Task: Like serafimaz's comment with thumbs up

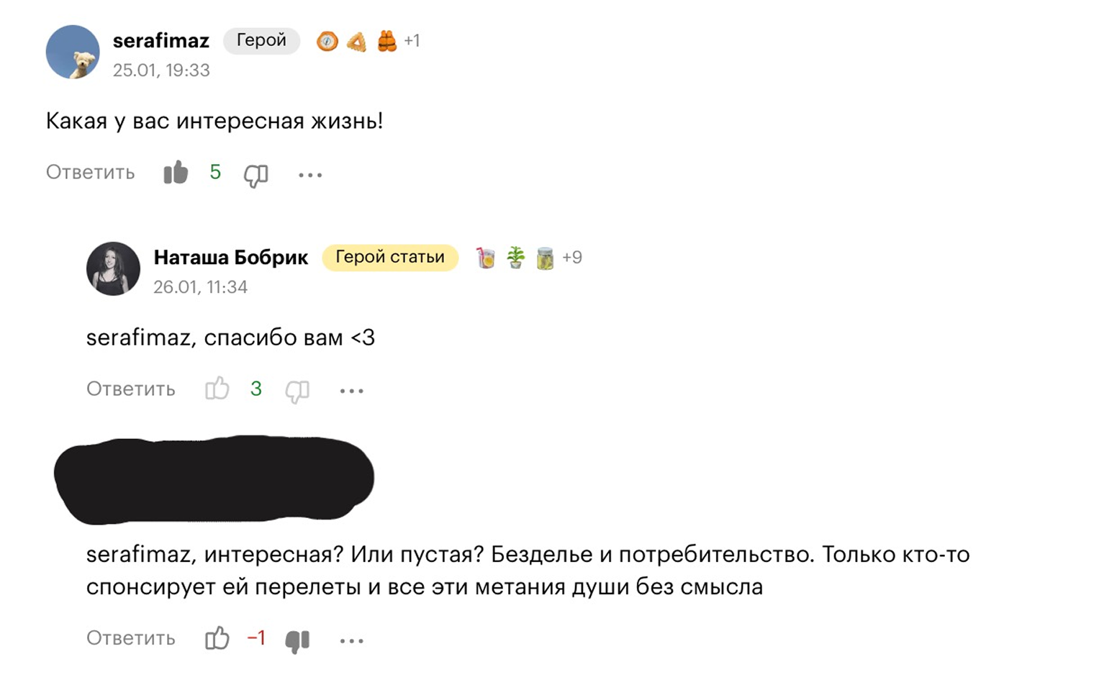Action: [x=176, y=173]
